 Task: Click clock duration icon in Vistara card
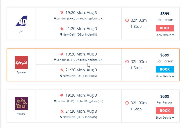[x=127, y=103]
